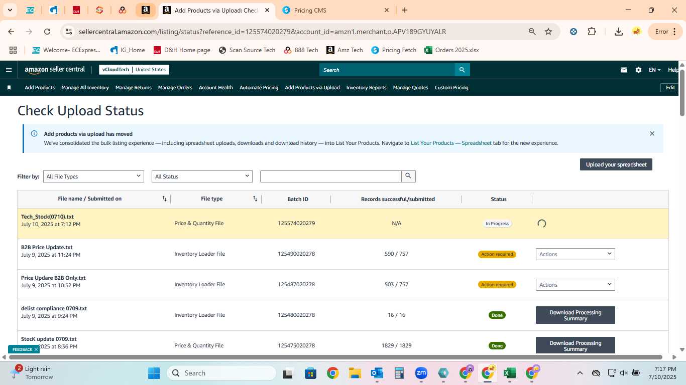The width and height of the screenshot is (686, 385).
Task: Click the zoom magnifier in address bar
Action: point(532,32)
